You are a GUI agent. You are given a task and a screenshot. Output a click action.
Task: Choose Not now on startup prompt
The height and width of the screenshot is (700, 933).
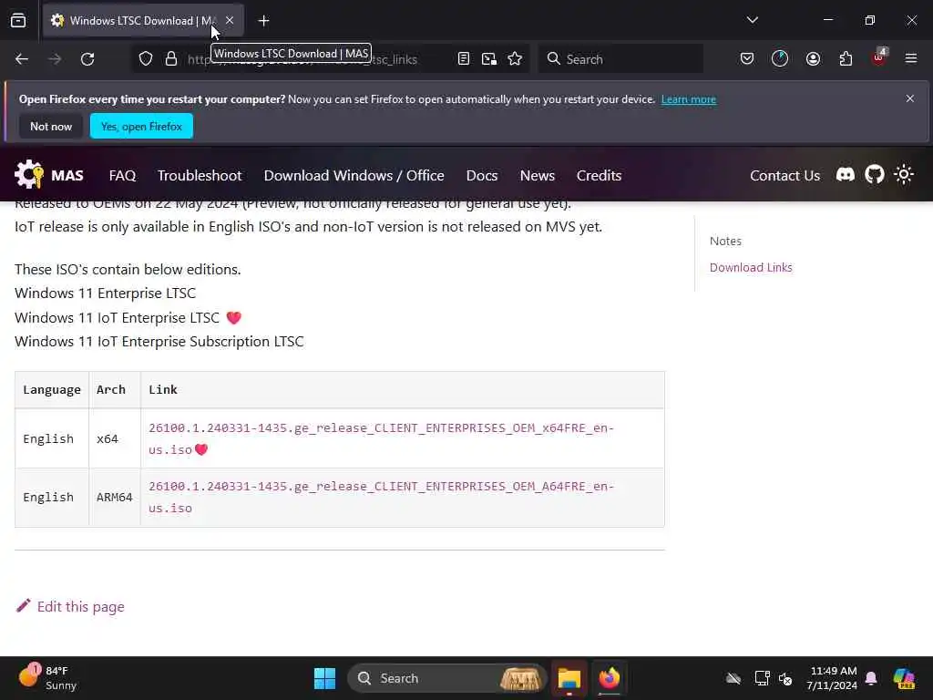(51, 126)
